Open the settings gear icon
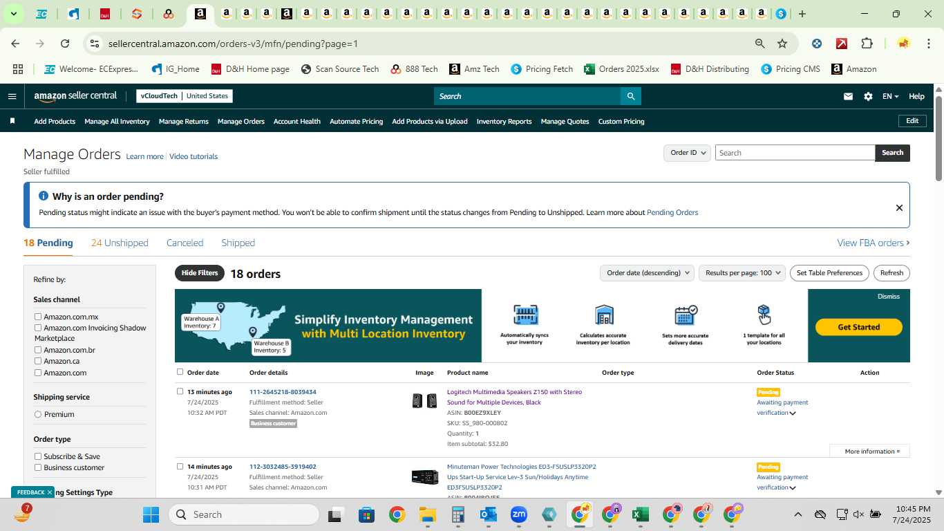944x531 pixels. pyautogui.click(x=868, y=96)
